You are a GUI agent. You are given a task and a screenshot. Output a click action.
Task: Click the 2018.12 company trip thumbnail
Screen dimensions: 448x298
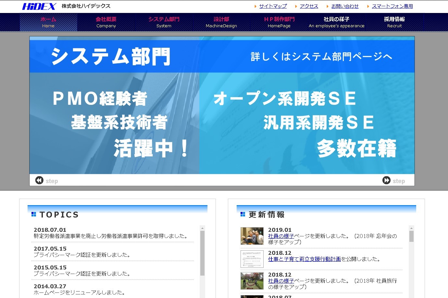(x=252, y=281)
